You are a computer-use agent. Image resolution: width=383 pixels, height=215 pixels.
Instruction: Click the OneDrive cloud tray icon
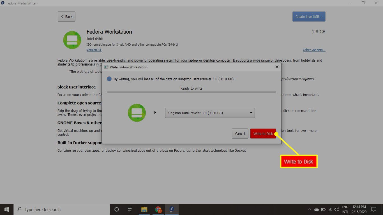317,209
